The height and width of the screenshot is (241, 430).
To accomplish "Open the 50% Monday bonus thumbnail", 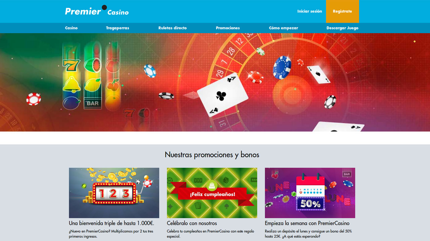I will click(310, 193).
